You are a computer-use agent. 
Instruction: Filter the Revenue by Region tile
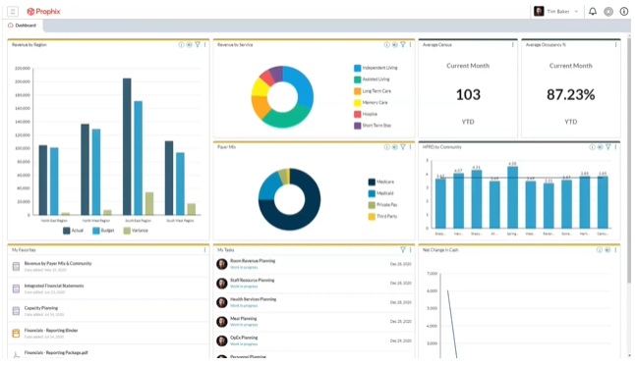(x=198, y=45)
